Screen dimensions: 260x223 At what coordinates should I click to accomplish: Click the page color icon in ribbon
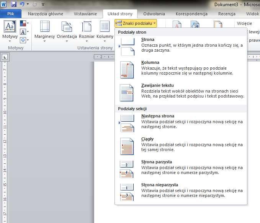[195, 24]
